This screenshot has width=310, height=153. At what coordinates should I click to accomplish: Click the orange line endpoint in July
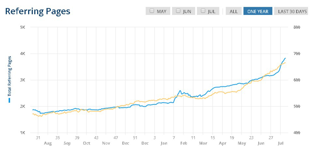pyautogui.click(x=285, y=63)
